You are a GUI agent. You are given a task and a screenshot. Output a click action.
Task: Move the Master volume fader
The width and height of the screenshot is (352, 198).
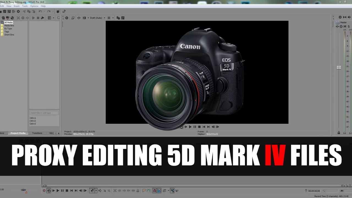(339, 67)
